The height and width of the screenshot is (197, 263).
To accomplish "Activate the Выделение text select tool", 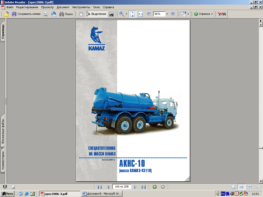I will pos(96,14).
